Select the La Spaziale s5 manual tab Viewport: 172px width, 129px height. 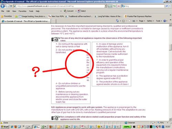(26, 21)
